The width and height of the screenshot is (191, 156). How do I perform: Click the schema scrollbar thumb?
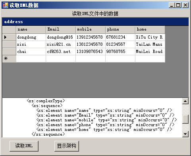pyautogui.click(x=185, y=119)
